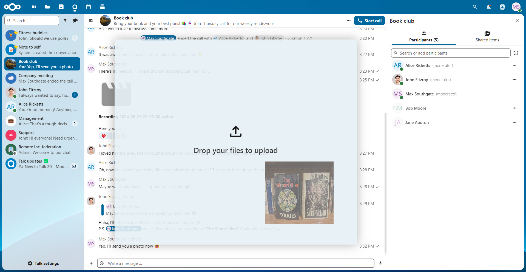Open the Calendar app icon

89,7
